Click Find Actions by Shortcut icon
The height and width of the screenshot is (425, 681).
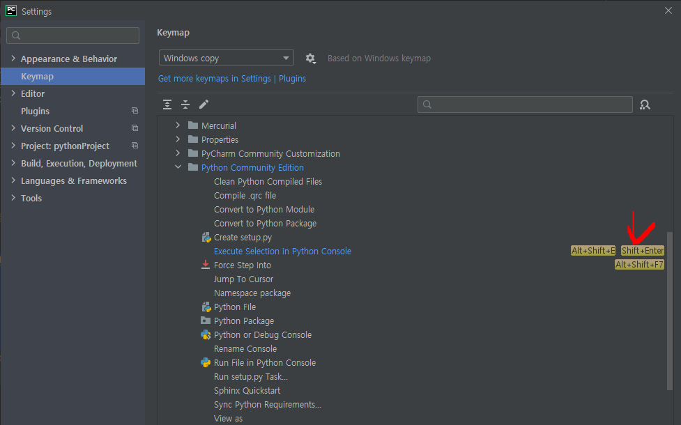click(x=645, y=105)
